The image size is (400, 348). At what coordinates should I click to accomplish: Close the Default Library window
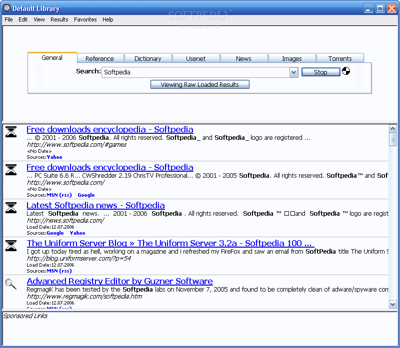click(x=392, y=8)
